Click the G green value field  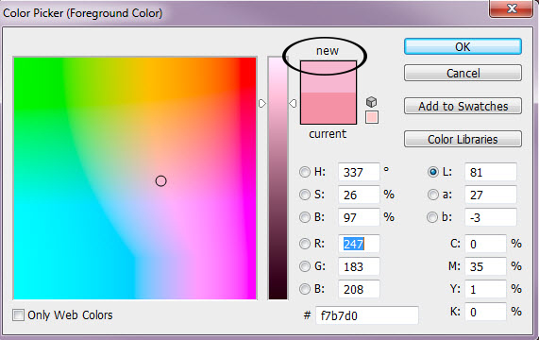tap(359, 266)
